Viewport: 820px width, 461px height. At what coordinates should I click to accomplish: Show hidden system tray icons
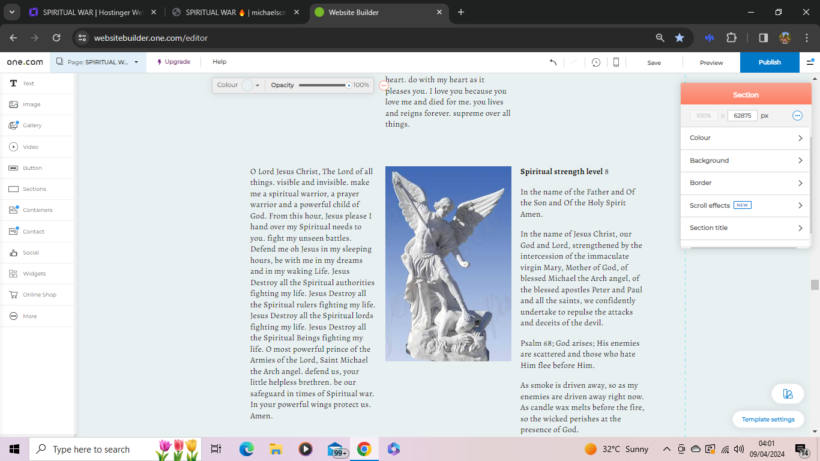[667, 449]
